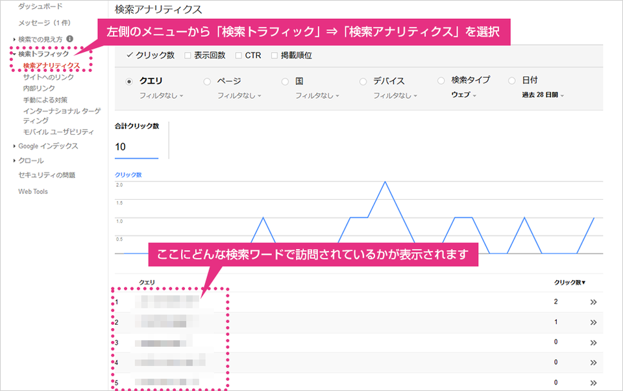
Task: Sort table by クリック数 column header
Action: tap(570, 282)
